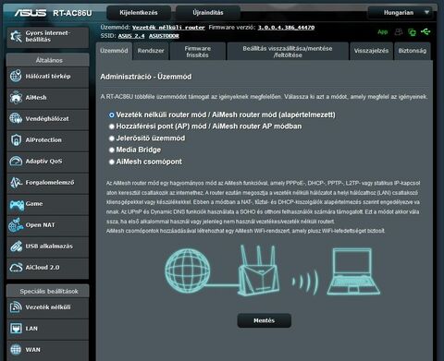Switch to the Rendszer tab
Image resolution: width=444 pixels, height=361 pixels.
[x=151, y=51]
